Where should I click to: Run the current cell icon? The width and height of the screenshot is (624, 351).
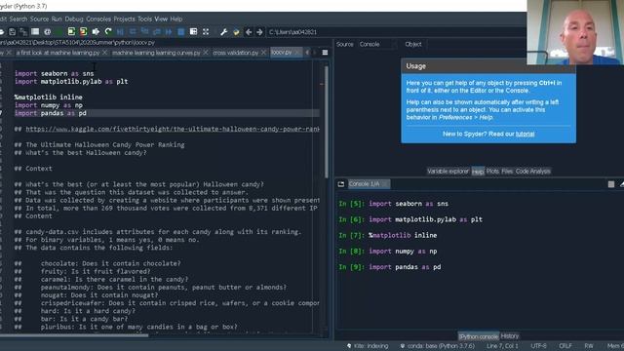click(71, 32)
